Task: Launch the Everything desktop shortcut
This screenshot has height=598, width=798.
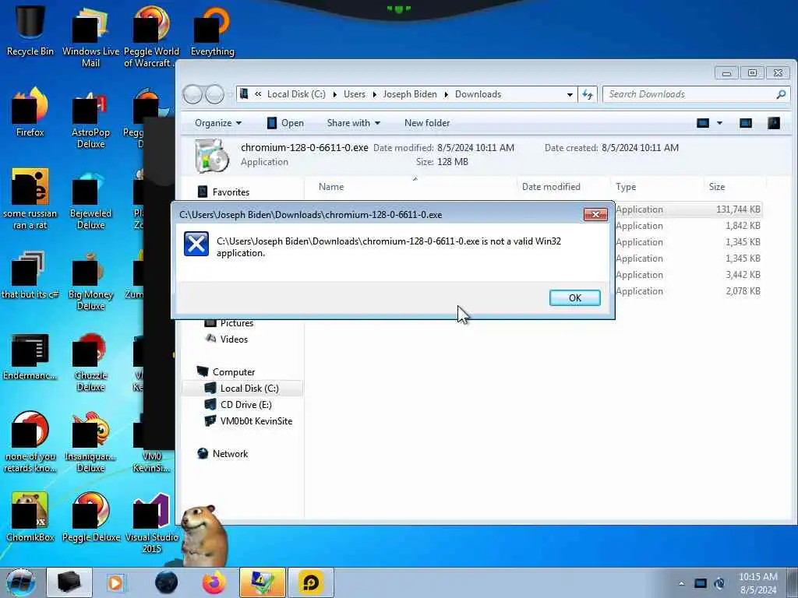Action: click(212, 31)
